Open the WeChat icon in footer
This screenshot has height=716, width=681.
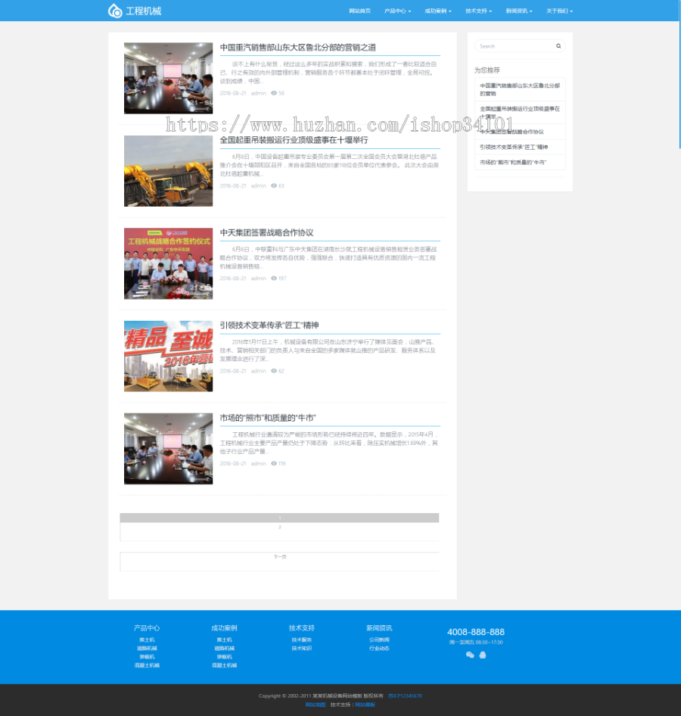pos(470,655)
